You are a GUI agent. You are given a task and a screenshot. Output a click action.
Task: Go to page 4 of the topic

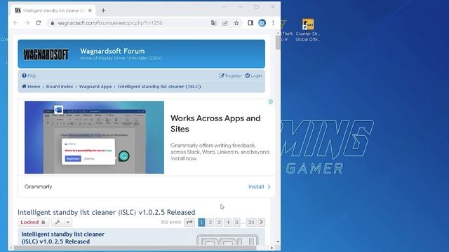(x=227, y=222)
